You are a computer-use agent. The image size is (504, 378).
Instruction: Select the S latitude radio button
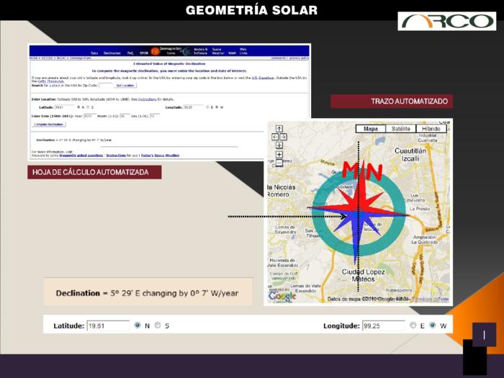coord(158,325)
